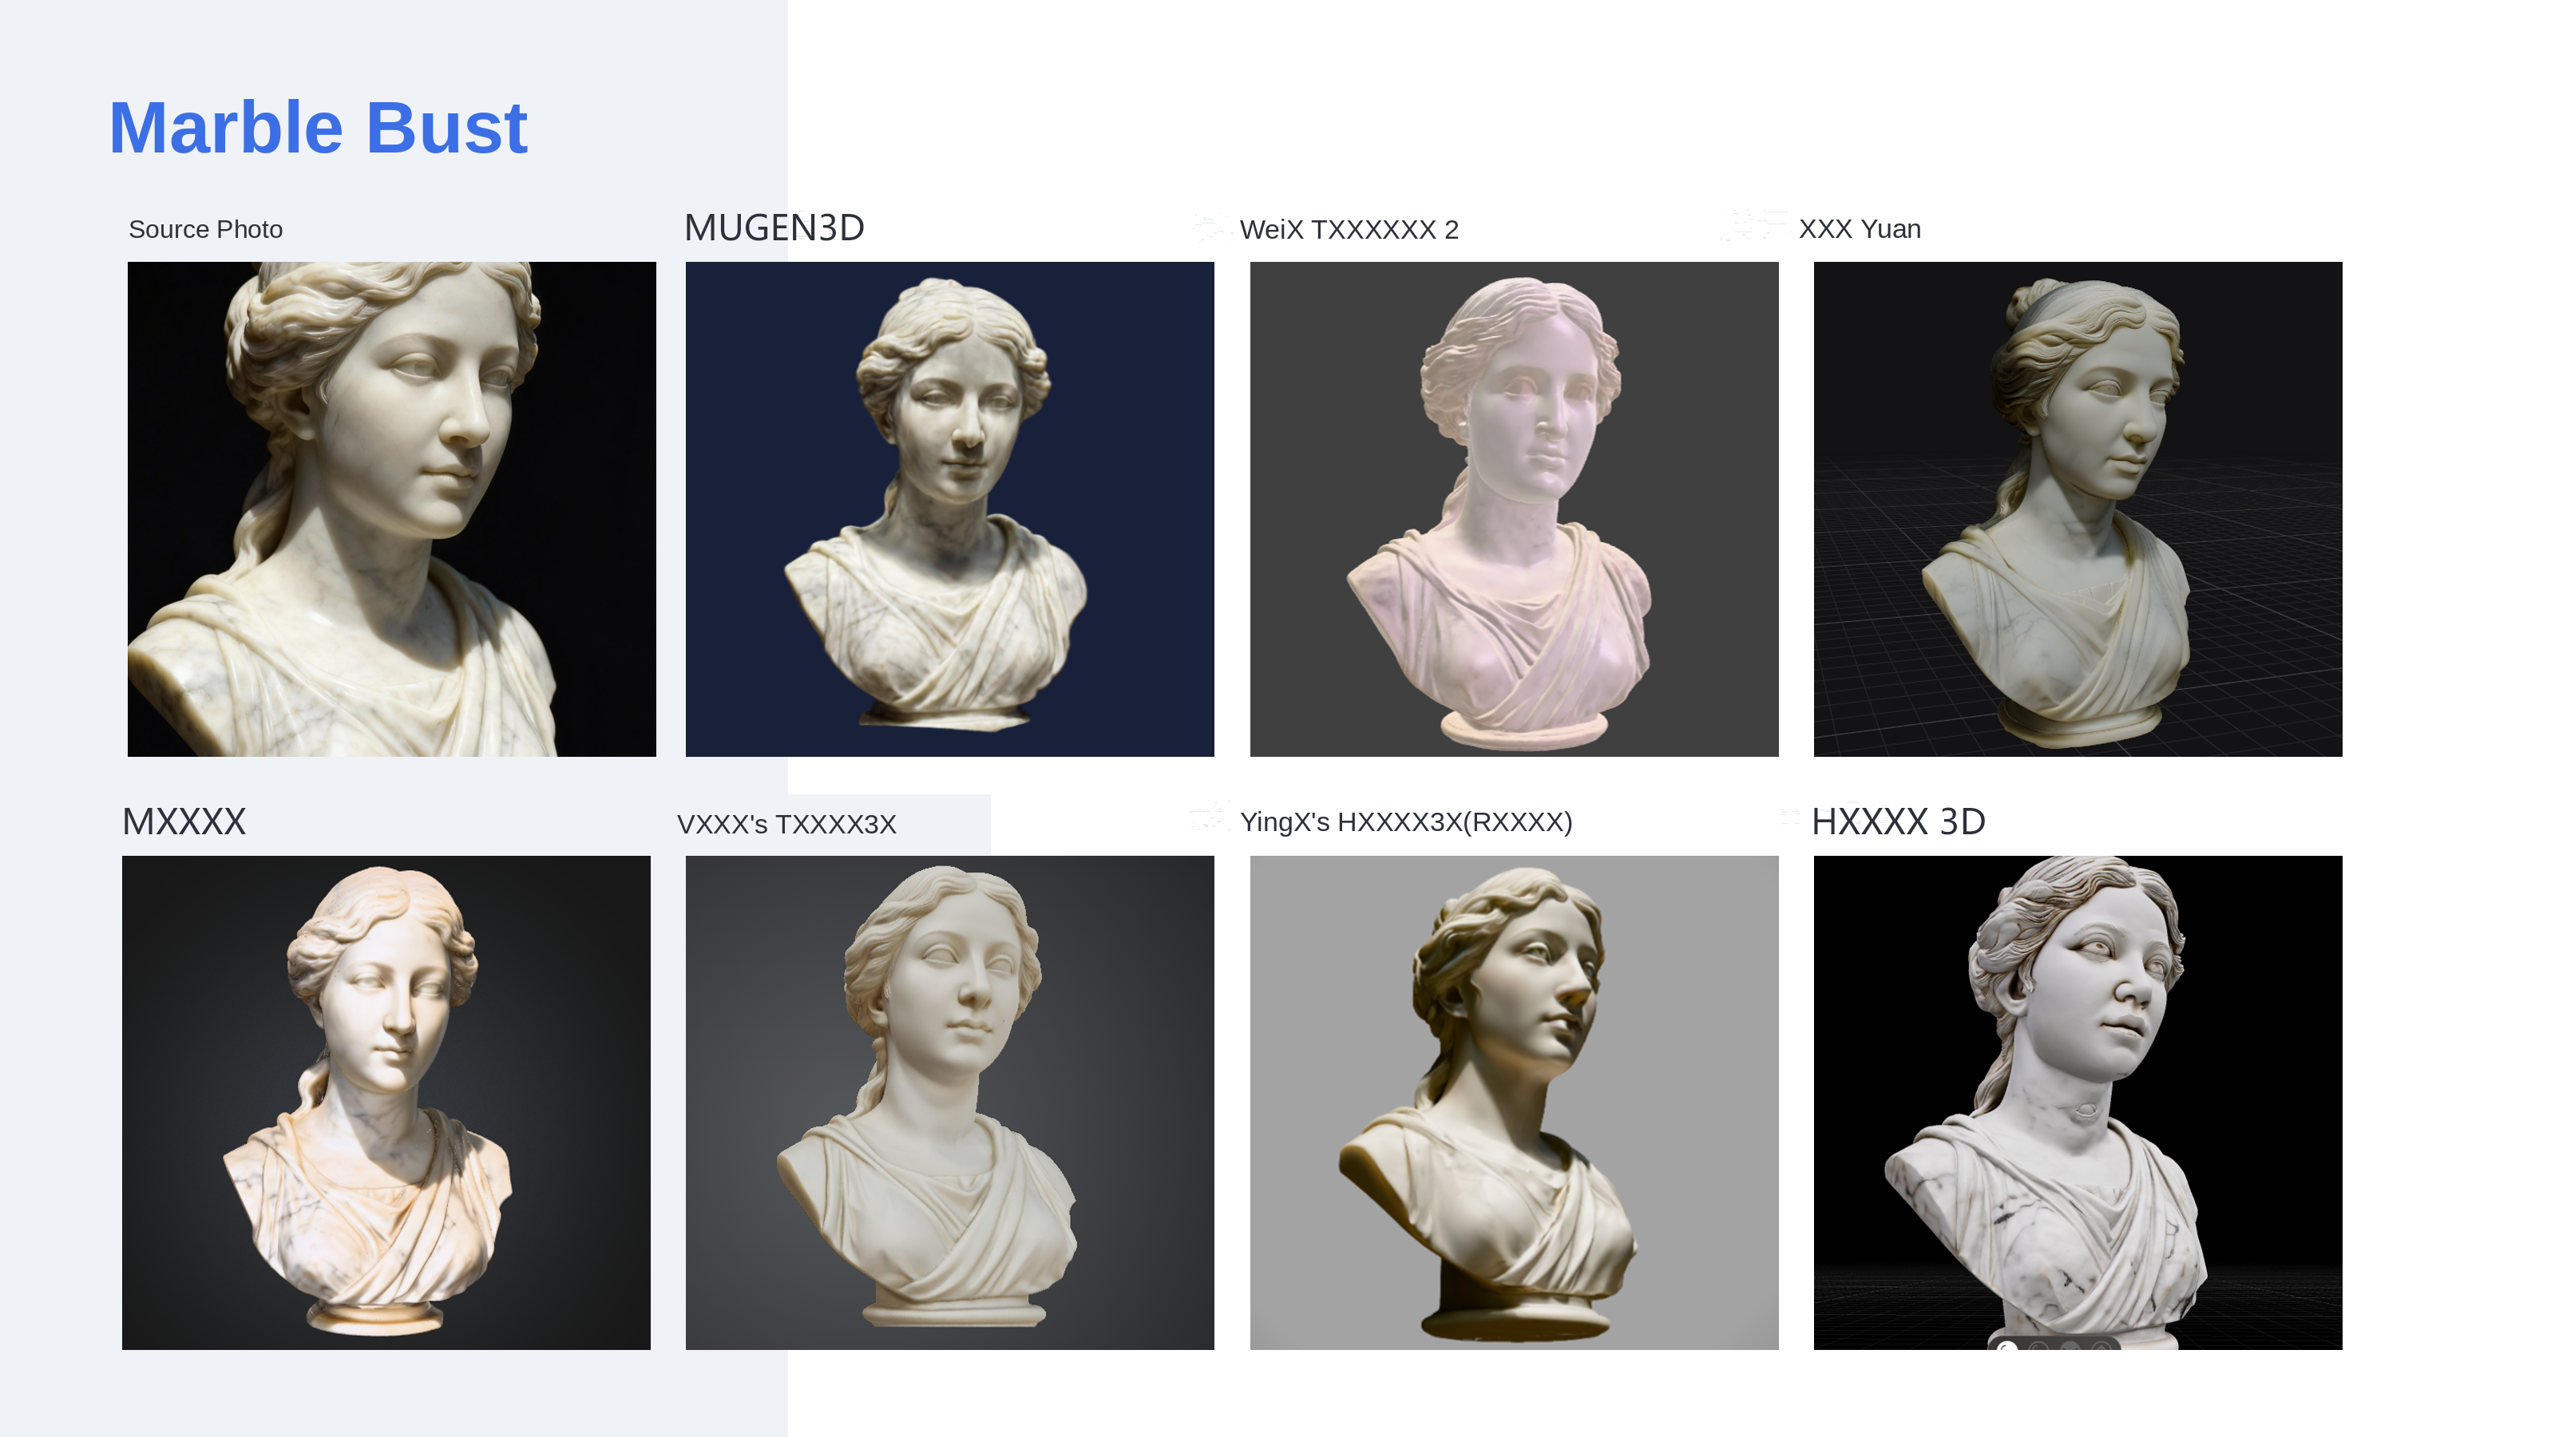Click the second icon in HXXXX 3D viewer toolbar
Viewport: 2555px width, 1437px height.
coord(2039,1346)
